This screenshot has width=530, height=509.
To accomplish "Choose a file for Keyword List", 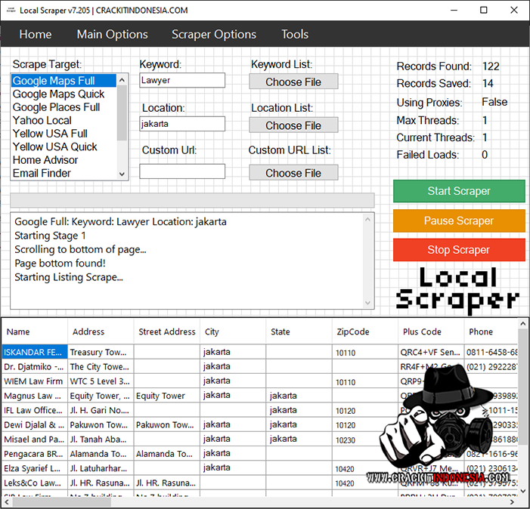I will point(293,82).
